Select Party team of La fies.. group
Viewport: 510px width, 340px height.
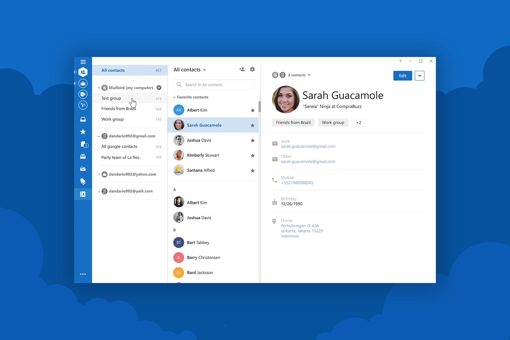point(130,157)
